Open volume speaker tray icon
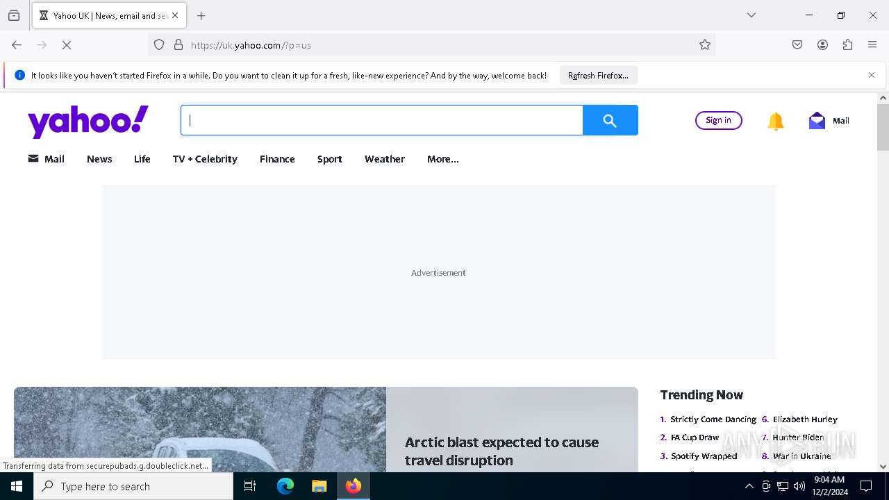This screenshot has width=889, height=500. [x=799, y=486]
